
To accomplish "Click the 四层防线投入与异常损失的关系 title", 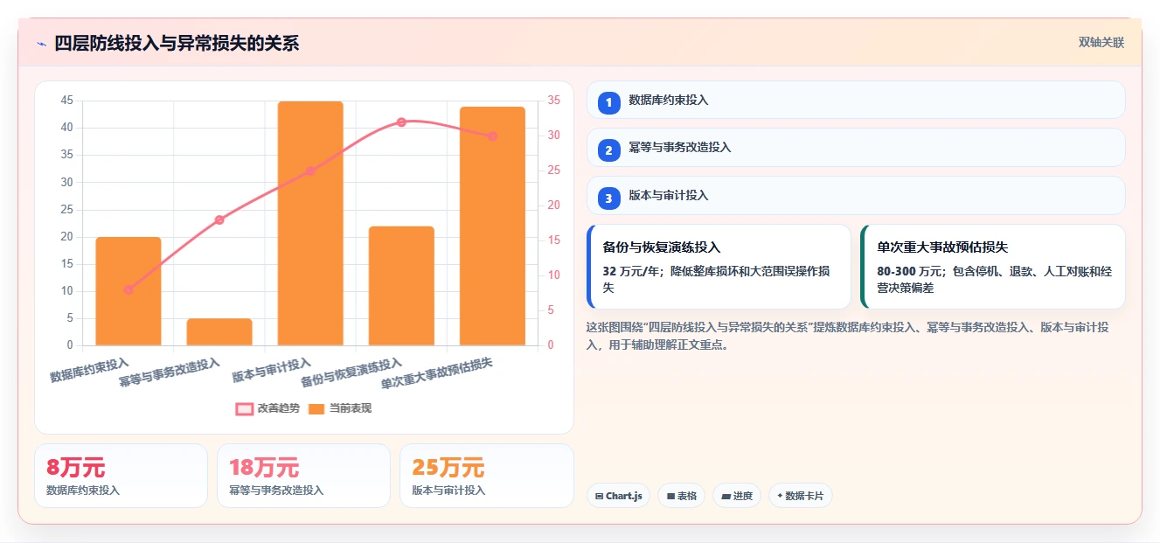I will pyautogui.click(x=177, y=43).
